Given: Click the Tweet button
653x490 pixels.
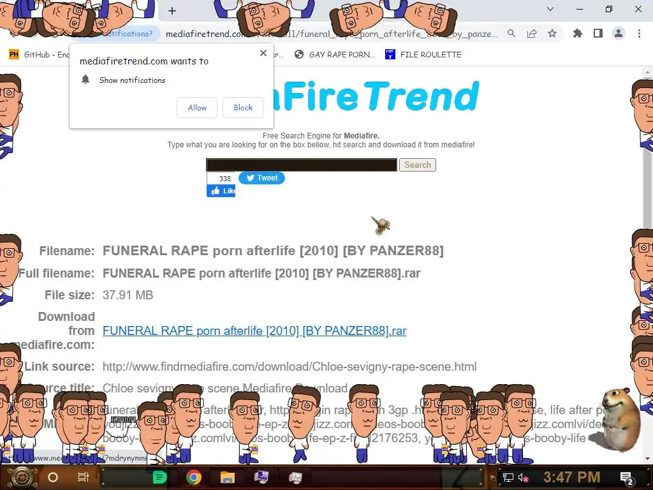Looking at the screenshot, I should 261,178.
